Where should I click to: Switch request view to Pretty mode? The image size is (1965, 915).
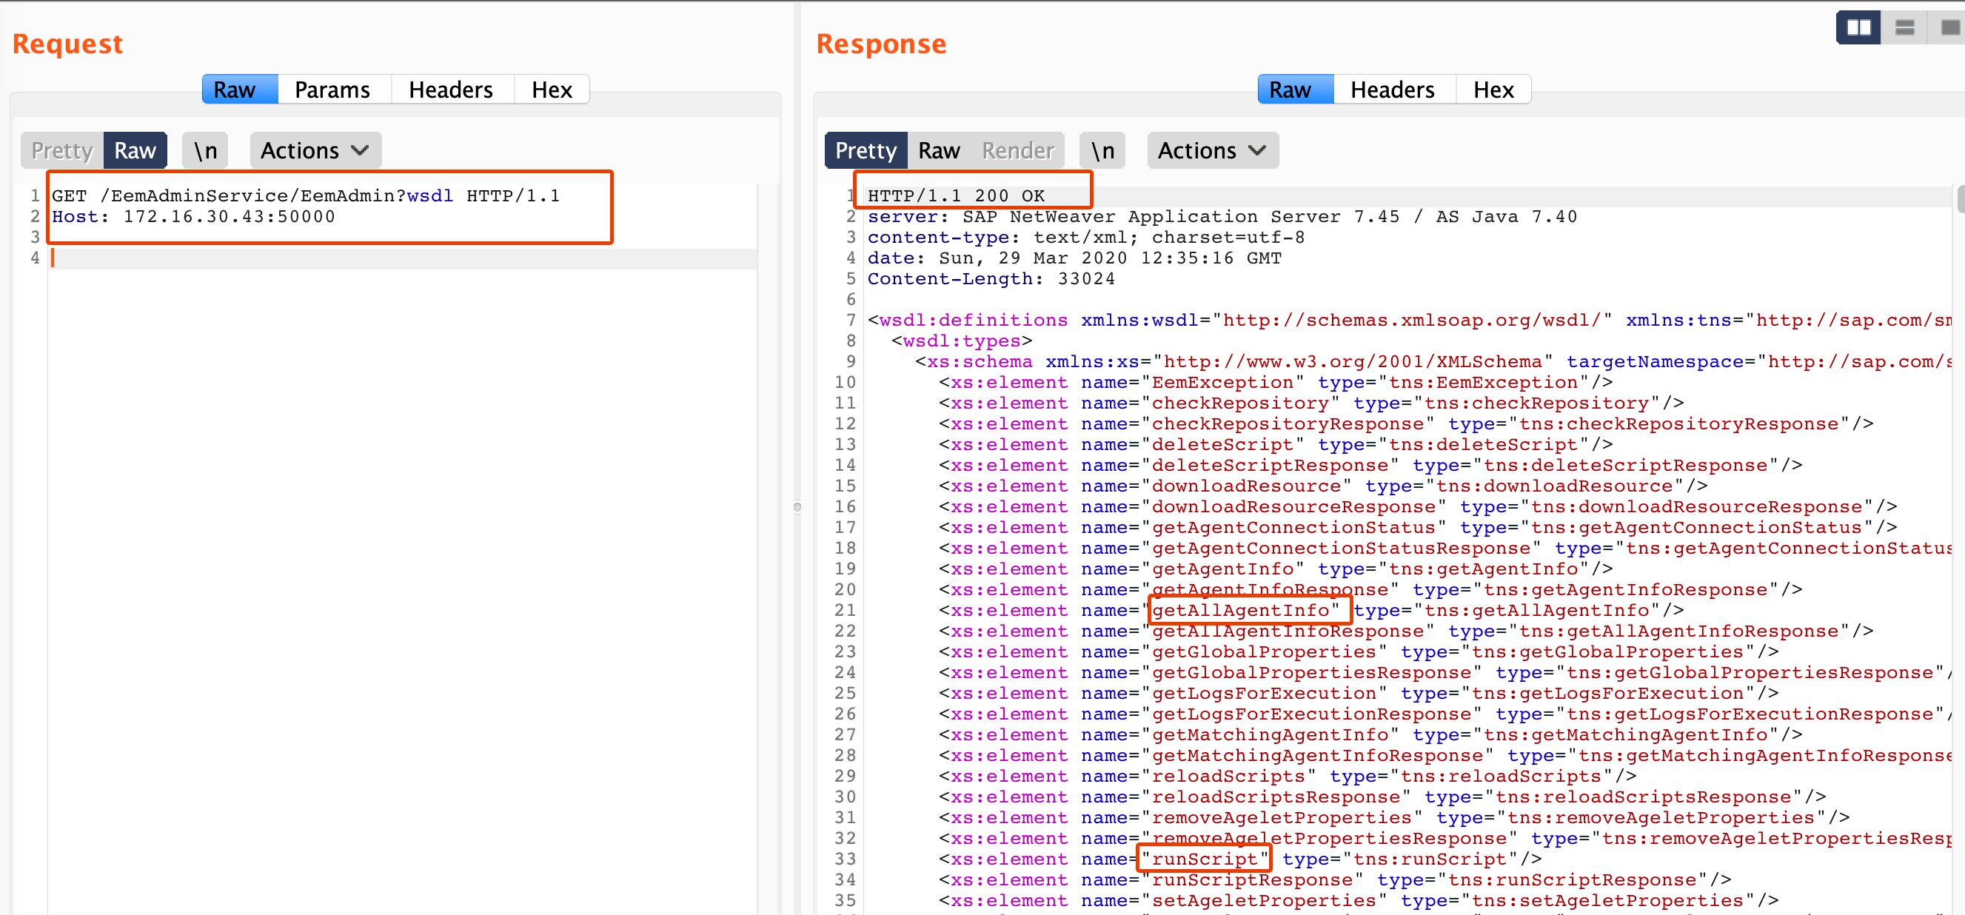[x=61, y=150]
